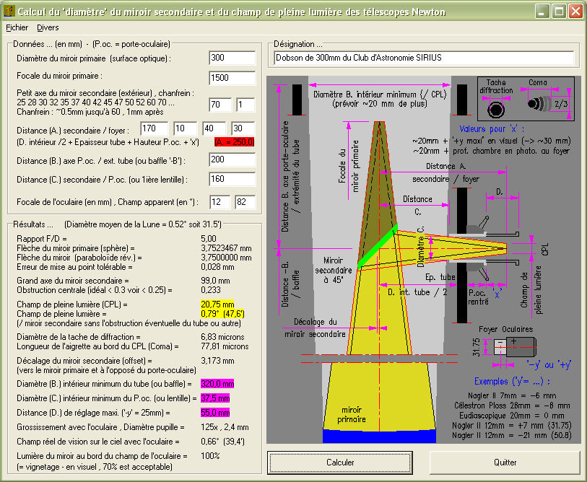This screenshot has height=482, width=587.
Task: Click the application icon in title bar
Action: click(9, 12)
